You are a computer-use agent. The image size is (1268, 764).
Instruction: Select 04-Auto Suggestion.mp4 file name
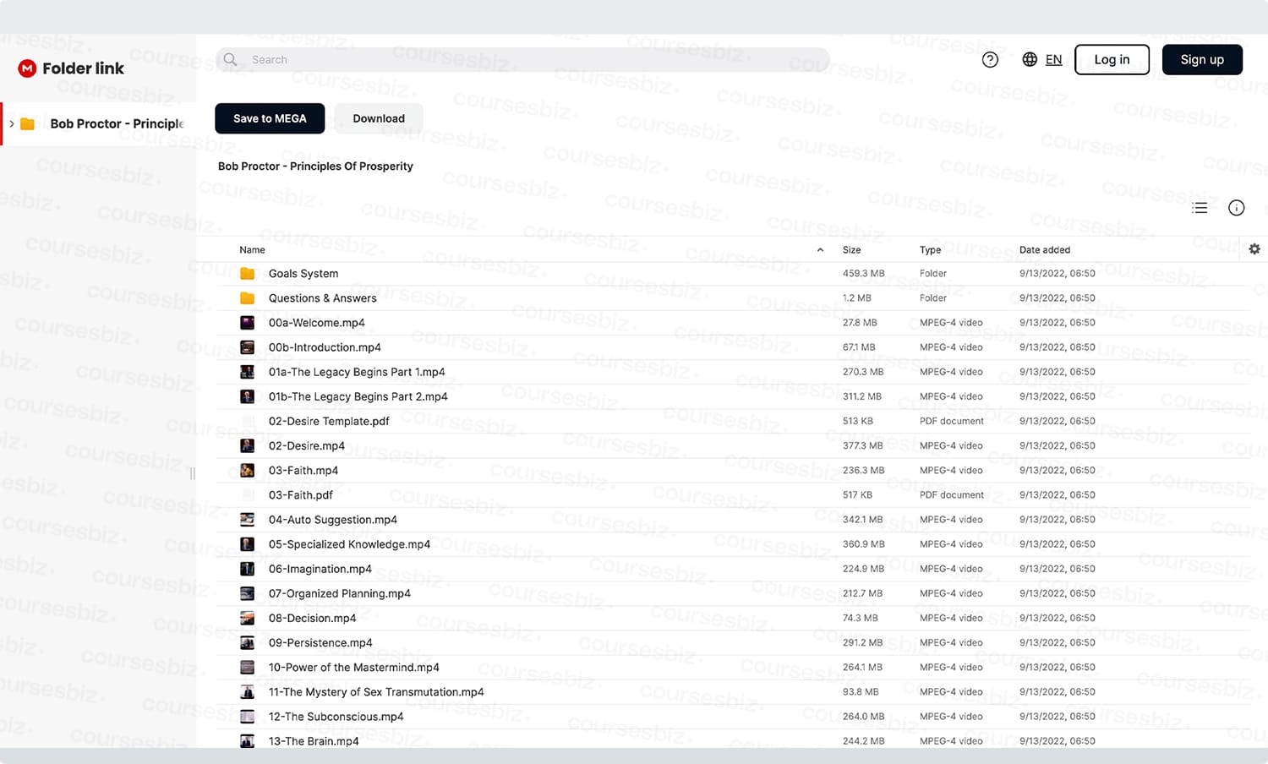coord(333,520)
